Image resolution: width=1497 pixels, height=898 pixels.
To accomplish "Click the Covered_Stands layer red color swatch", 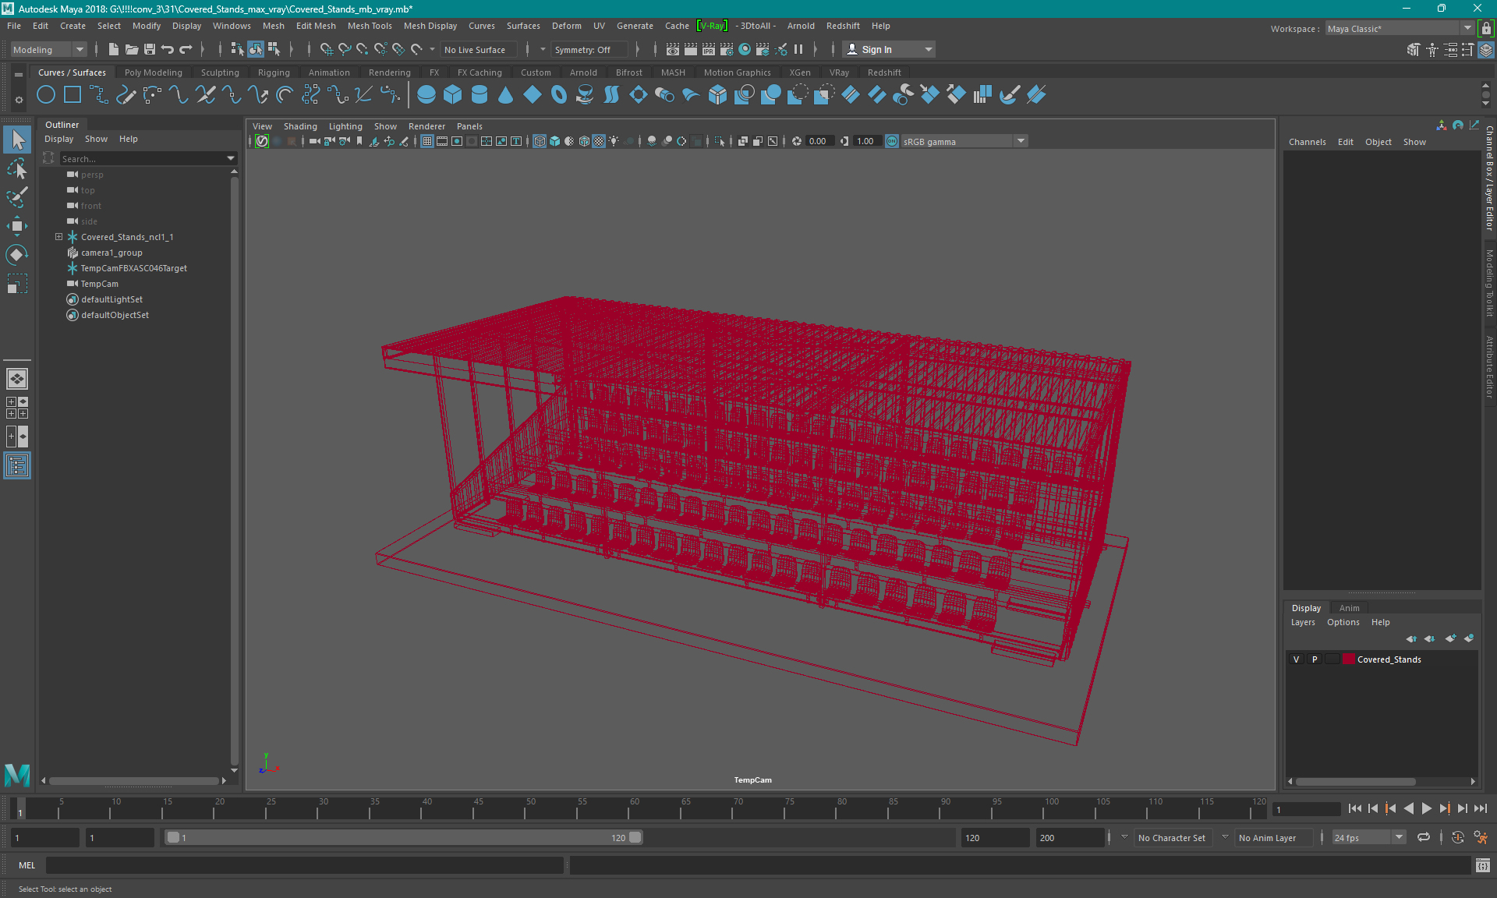I will pyautogui.click(x=1348, y=659).
